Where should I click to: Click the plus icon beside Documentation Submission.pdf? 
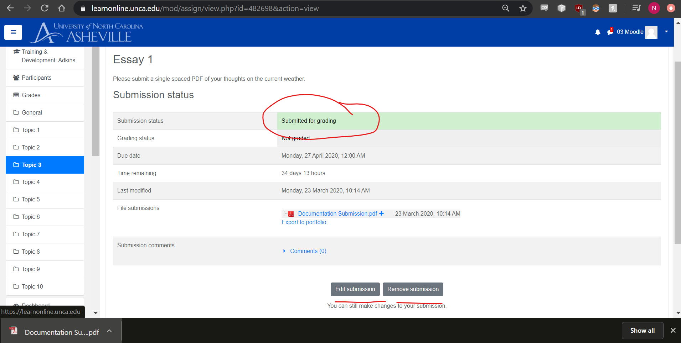coord(382,213)
